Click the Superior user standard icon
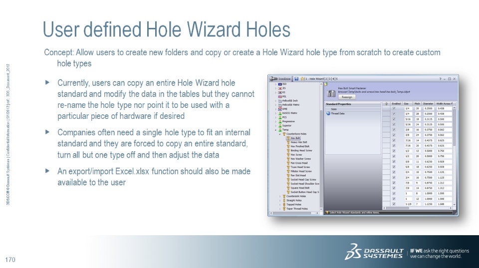This screenshot has width=479, height=268. point(280,125)
